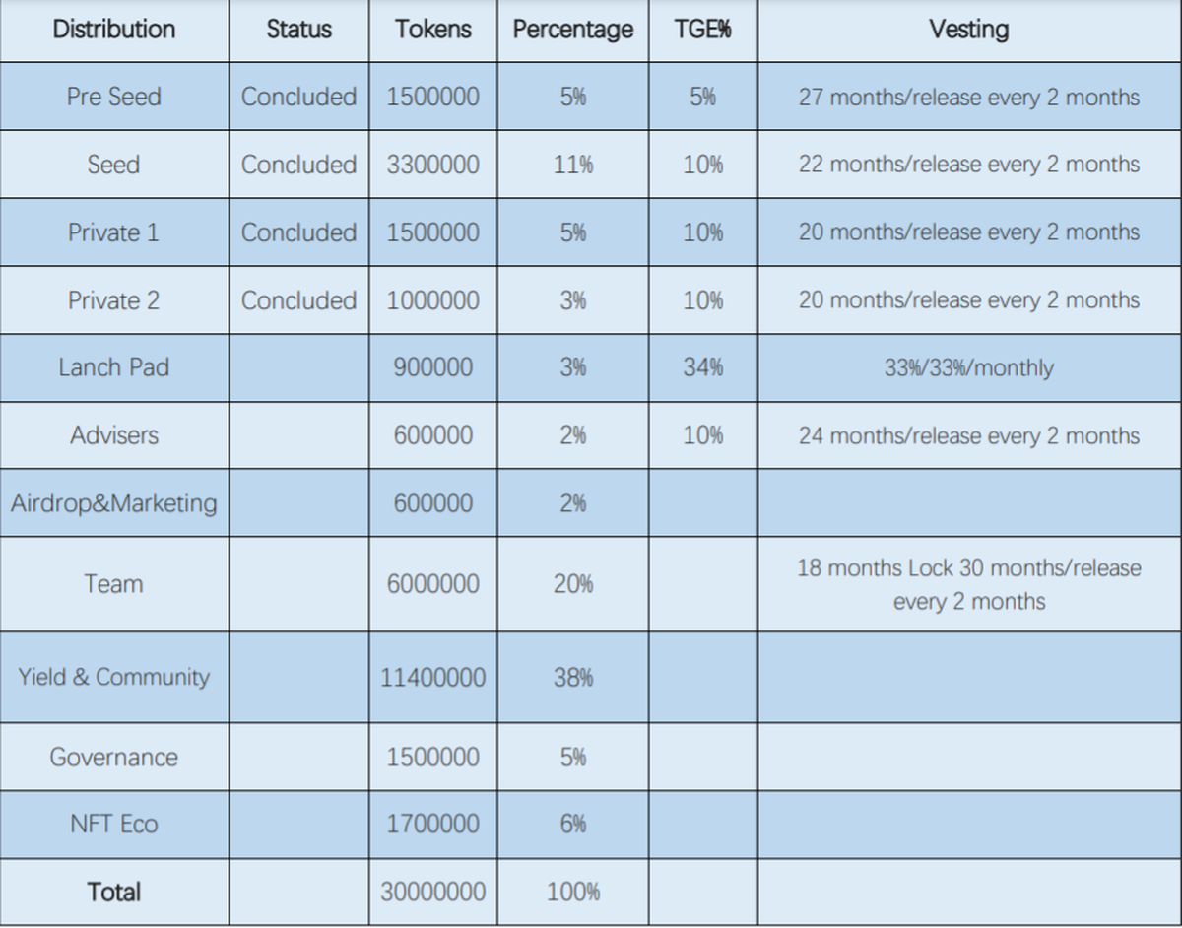Click the Vesting column header
The image size is (1182, 928).
click(x=968, y=30)
